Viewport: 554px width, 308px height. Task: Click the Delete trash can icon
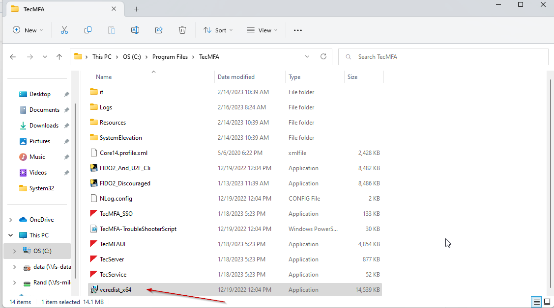point(182,30)
